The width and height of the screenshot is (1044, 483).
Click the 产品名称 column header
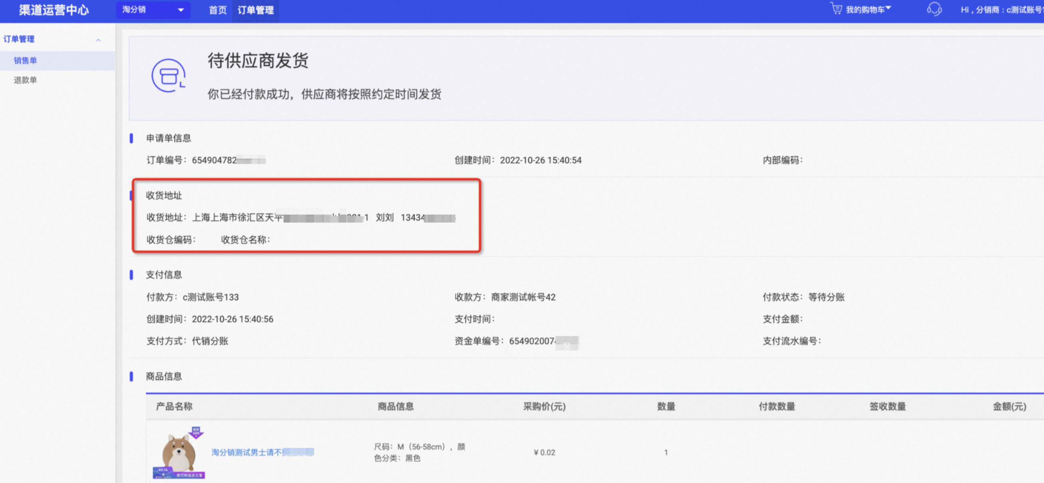(x=174, y=406)
